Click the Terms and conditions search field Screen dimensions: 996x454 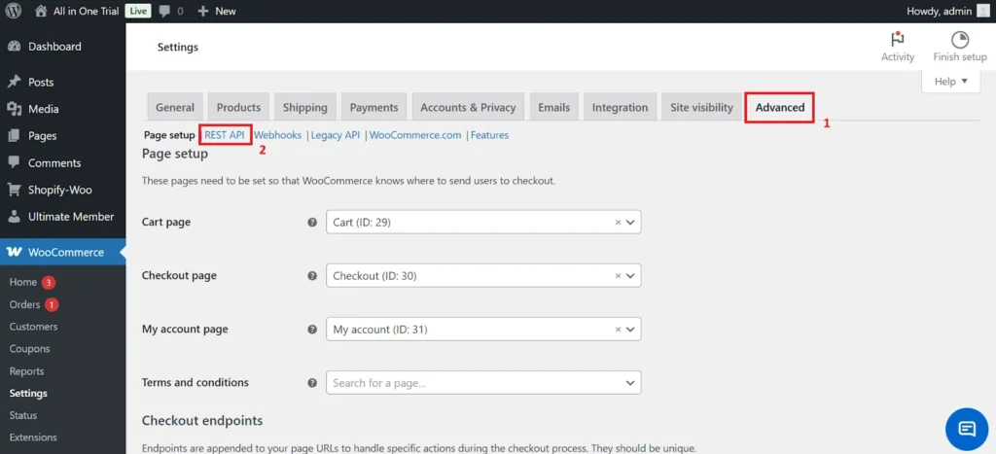pyautogui.click(x=477, y=383)
